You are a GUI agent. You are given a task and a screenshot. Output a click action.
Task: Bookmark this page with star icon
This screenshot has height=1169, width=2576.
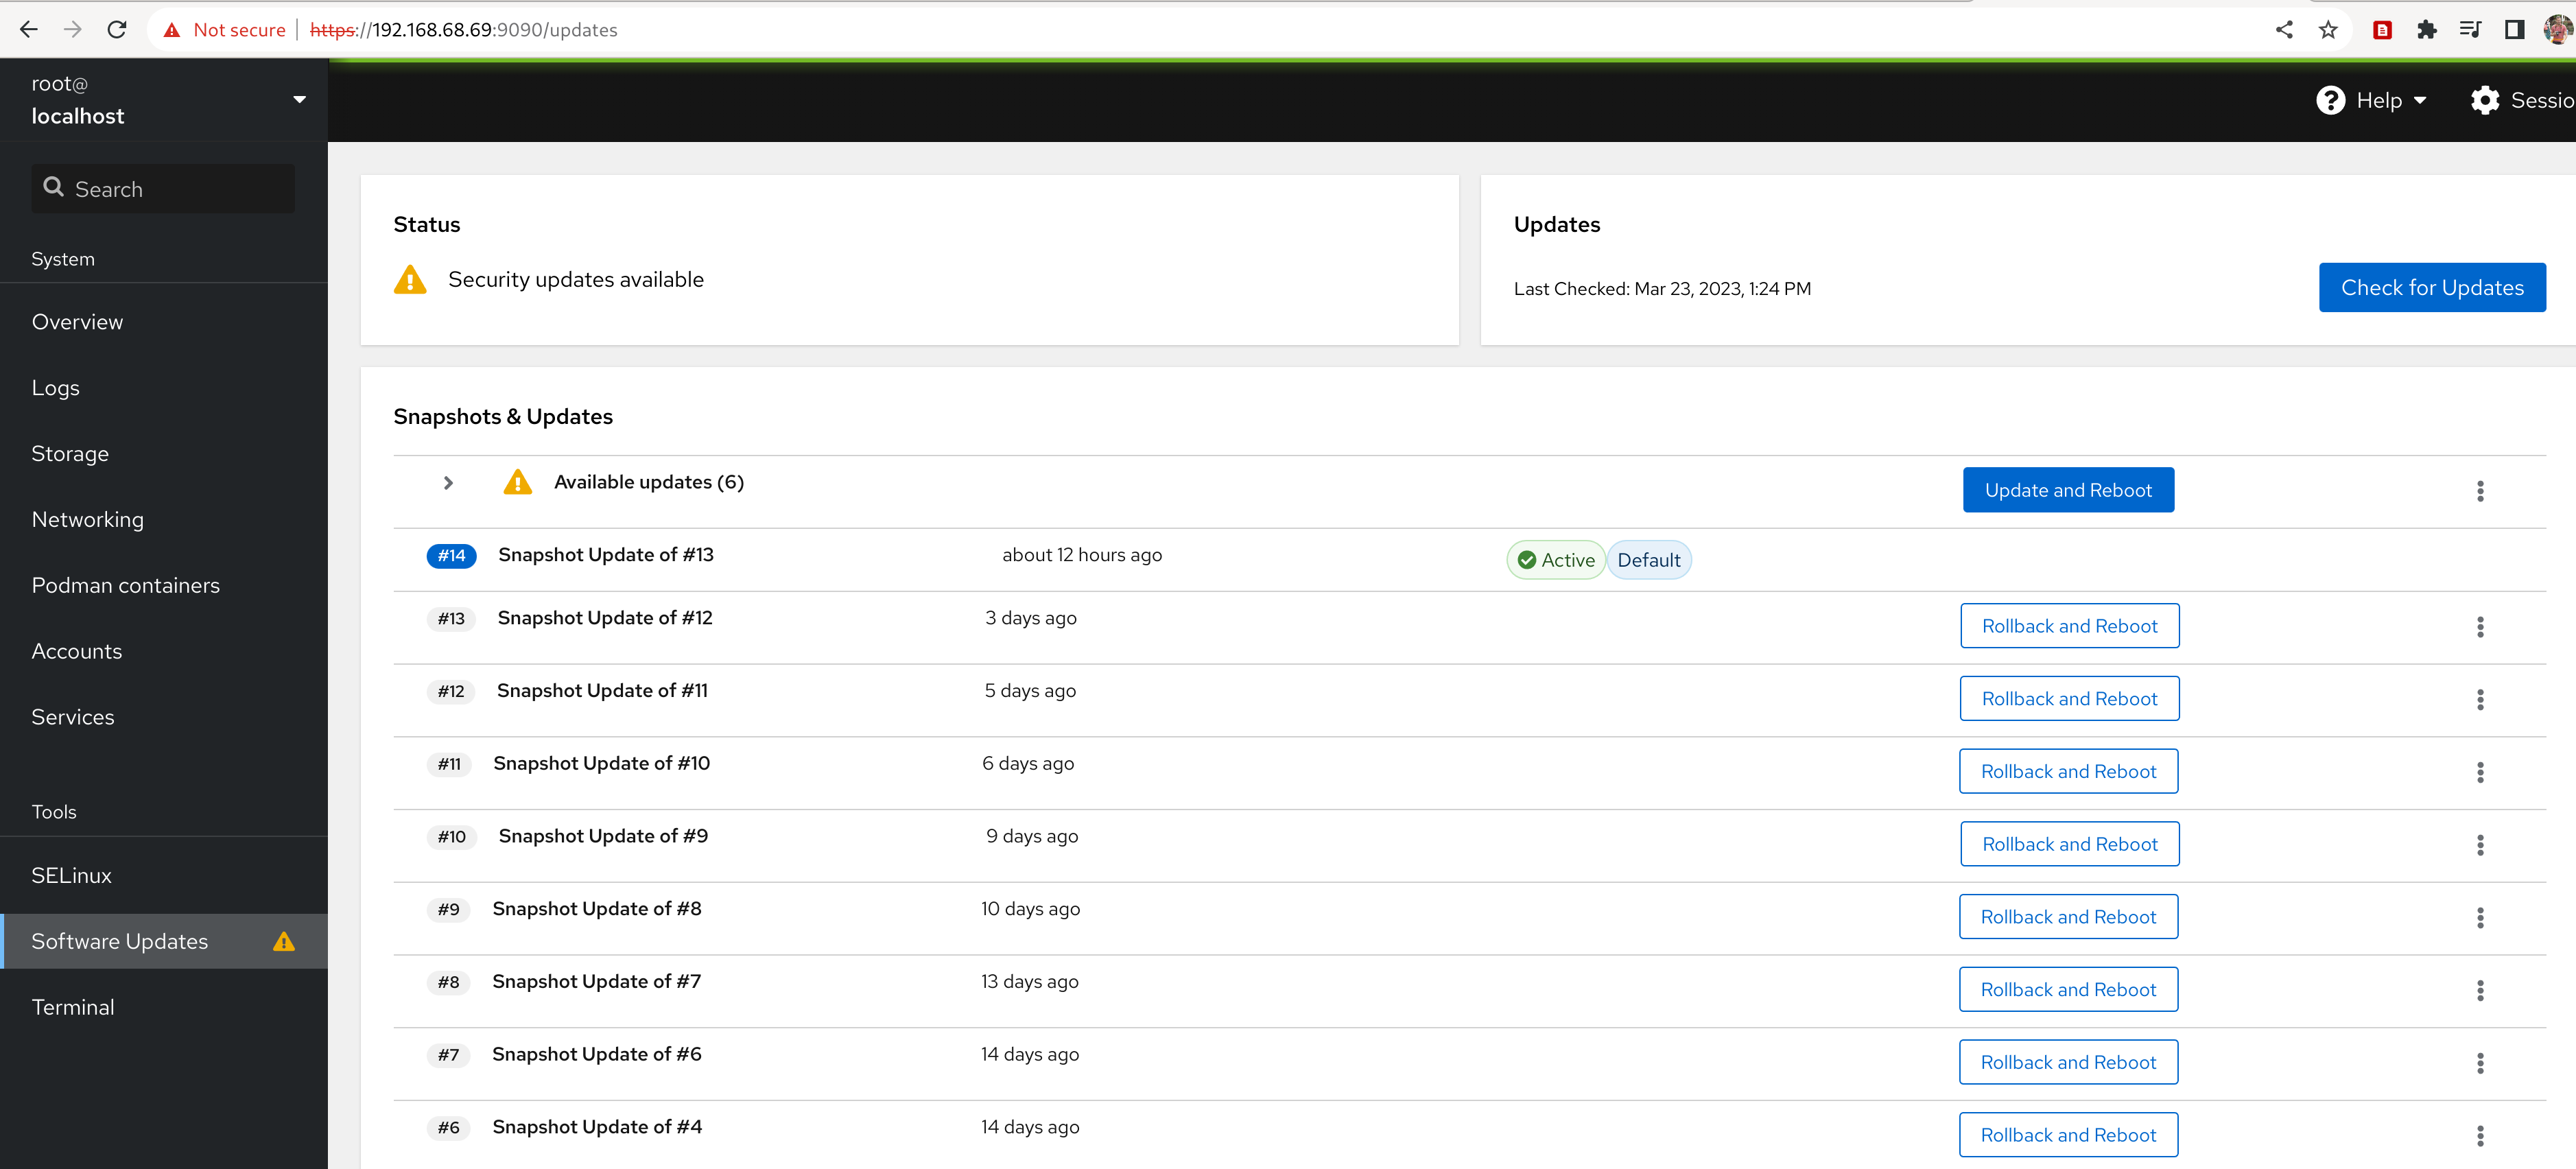pos(2328,30)
